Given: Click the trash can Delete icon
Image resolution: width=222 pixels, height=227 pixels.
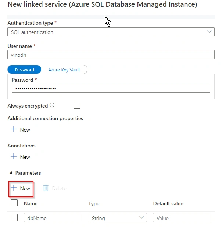Looking at the screenshot, I should (x=46, y=188).
